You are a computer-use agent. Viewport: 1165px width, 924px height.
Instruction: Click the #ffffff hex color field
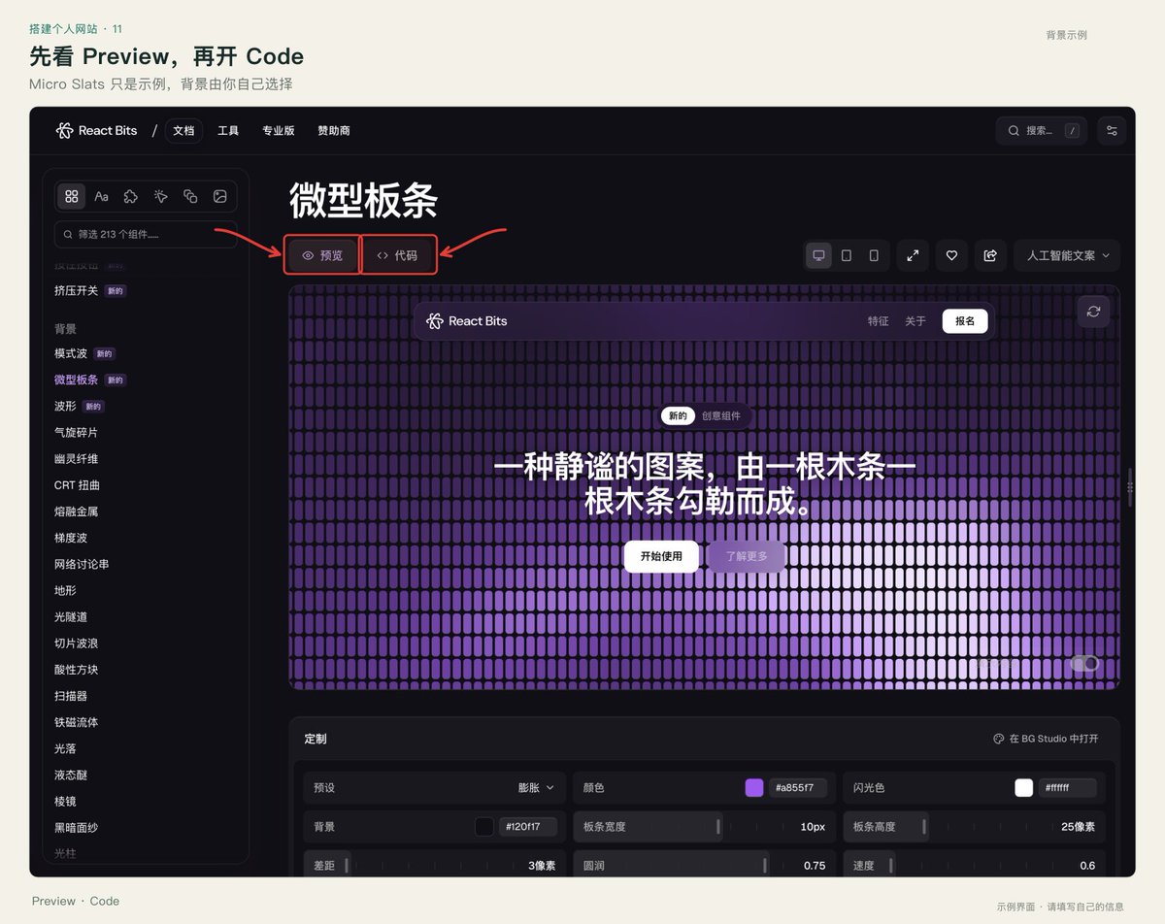coord(1067,787)
